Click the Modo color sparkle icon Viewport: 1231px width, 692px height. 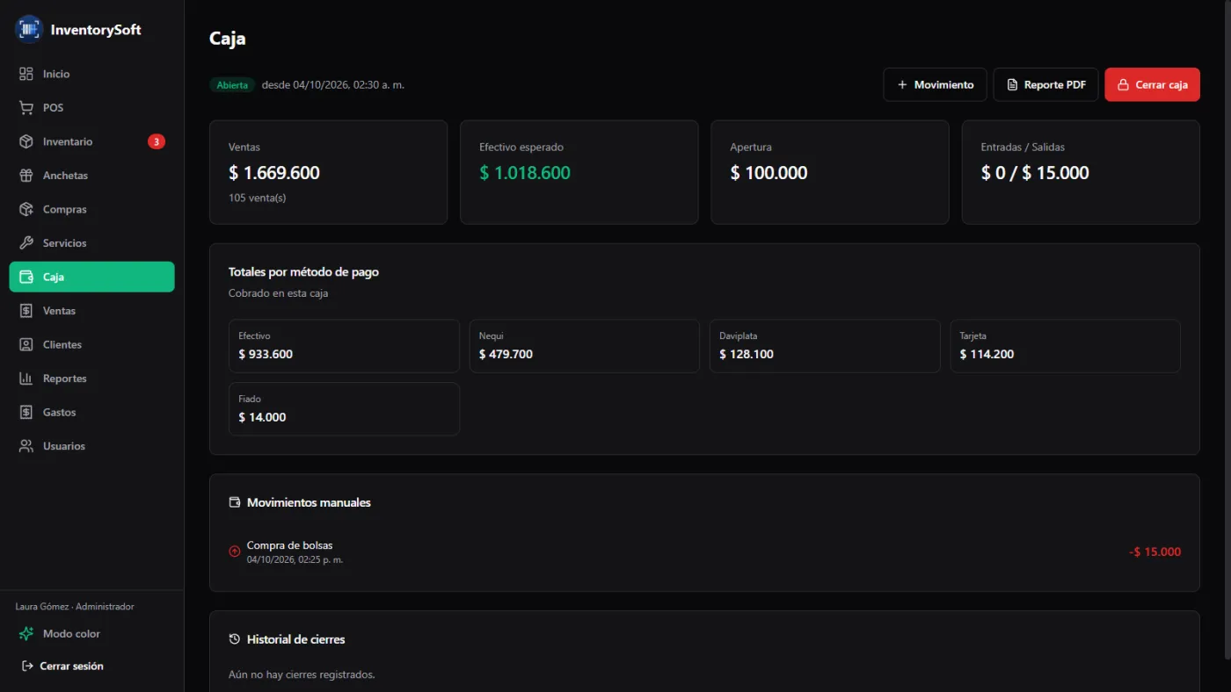(x=26, y=633)
